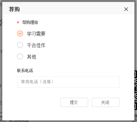
Task: Click the 荐购 dialog title text
Action: coord(14,9)
